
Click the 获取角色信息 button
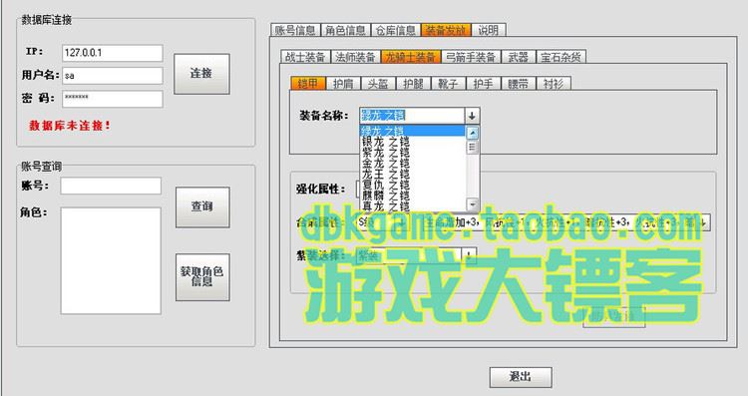click(x=202, y=277)
